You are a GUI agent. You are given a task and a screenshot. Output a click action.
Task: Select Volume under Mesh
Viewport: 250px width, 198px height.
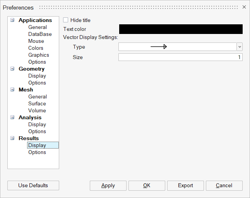[x=37, y=110]
